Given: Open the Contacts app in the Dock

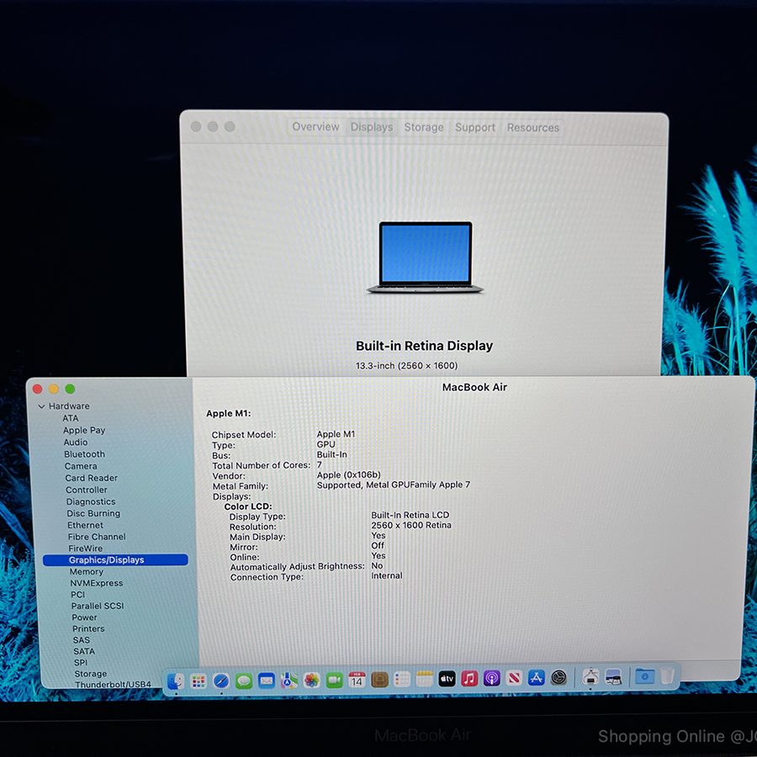Looking at the screenshot, I should (379, 680).
